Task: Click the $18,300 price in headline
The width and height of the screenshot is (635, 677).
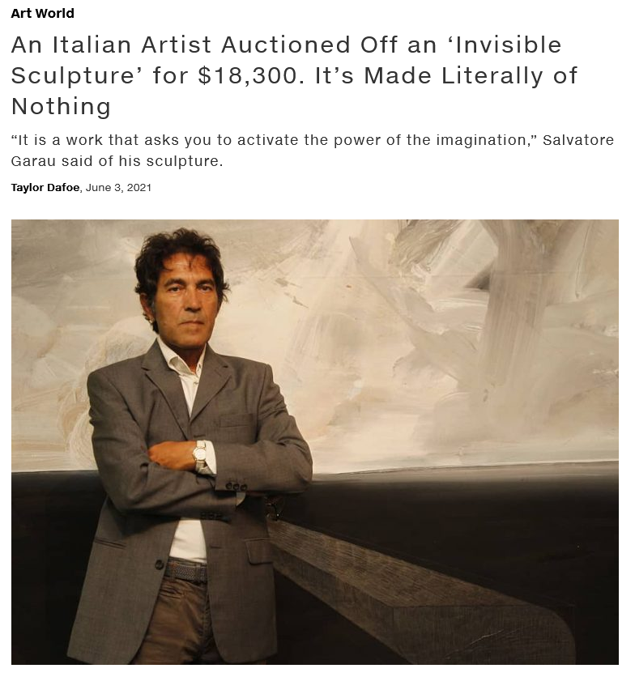Action: (247, 76)
